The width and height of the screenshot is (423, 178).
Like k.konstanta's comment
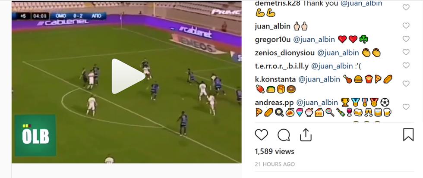(406, 84)
